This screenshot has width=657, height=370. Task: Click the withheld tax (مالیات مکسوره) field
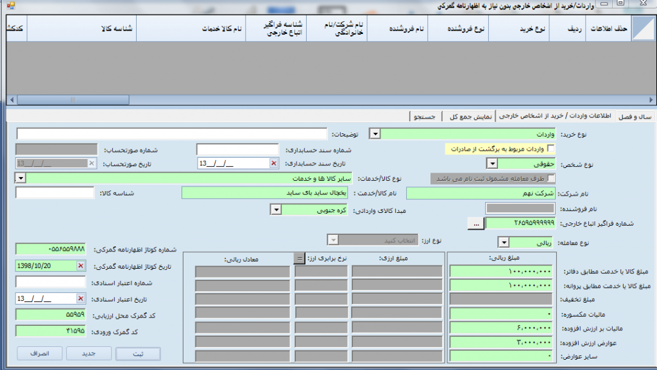pos(500,314)
